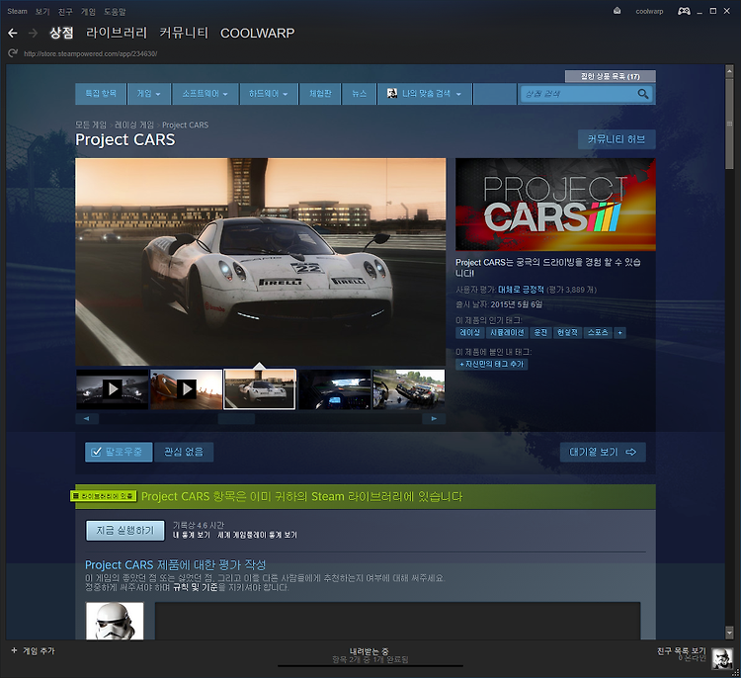Screen dimensions: 741x678
Task: Click the 내려받는 중 download progress bar
Action: [370, 666]
